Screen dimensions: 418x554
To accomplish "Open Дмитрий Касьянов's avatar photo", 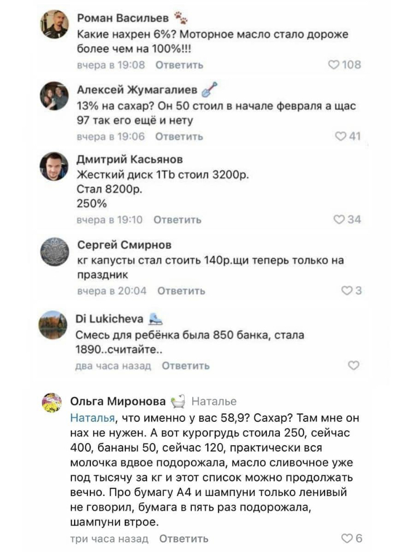I will tap(55, 166).
